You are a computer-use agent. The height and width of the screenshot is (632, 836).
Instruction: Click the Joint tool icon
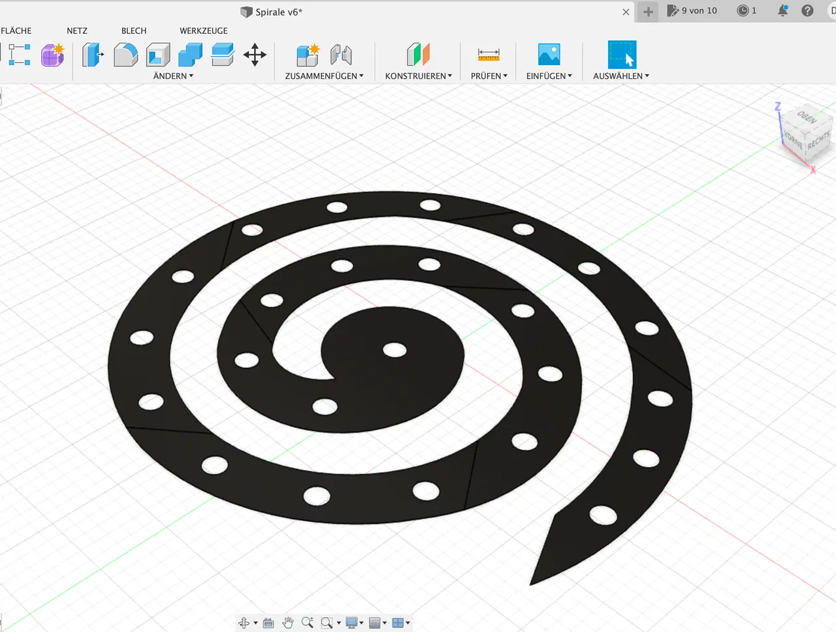tap(341, 55)
